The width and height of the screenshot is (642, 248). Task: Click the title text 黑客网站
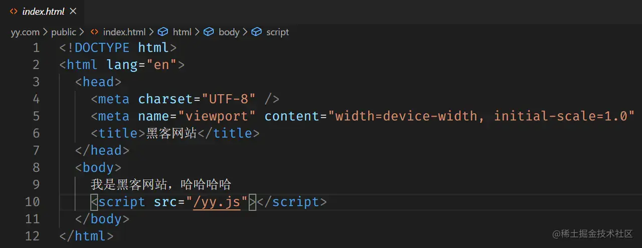(172, 133)
